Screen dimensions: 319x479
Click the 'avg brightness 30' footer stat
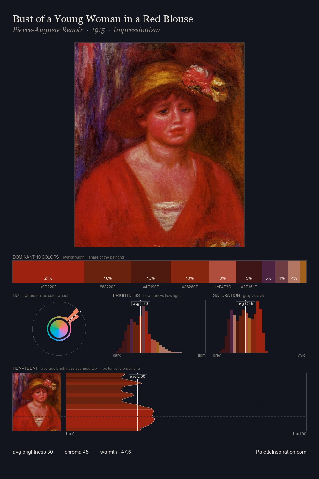[33, 452]
